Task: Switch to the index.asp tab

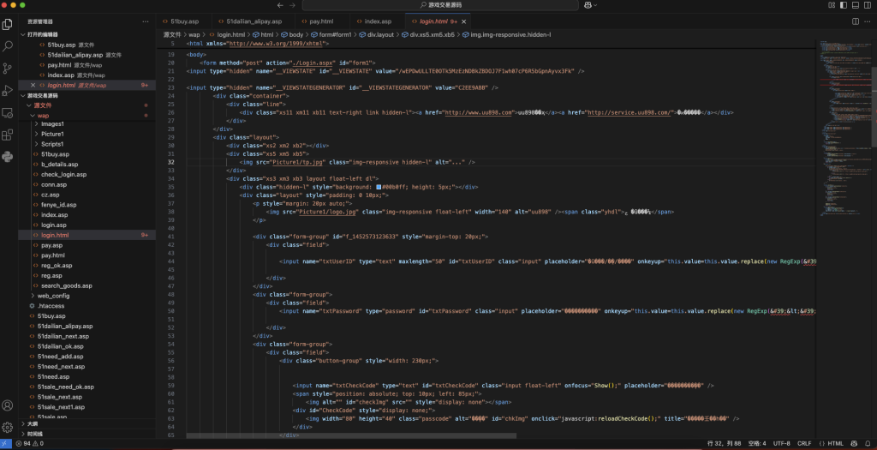Action: (x=378, y=21)
